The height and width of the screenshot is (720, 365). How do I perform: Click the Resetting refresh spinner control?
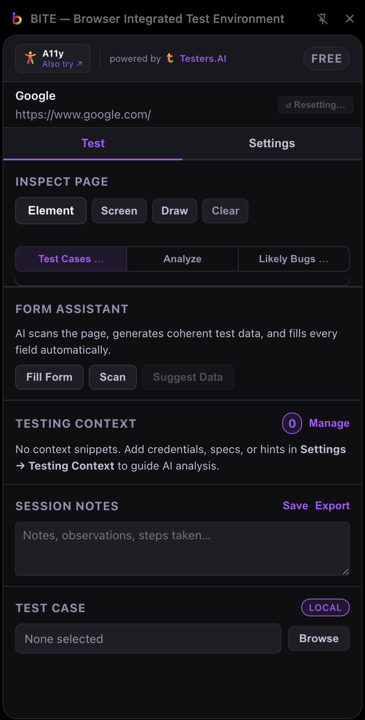pos(315,104)
